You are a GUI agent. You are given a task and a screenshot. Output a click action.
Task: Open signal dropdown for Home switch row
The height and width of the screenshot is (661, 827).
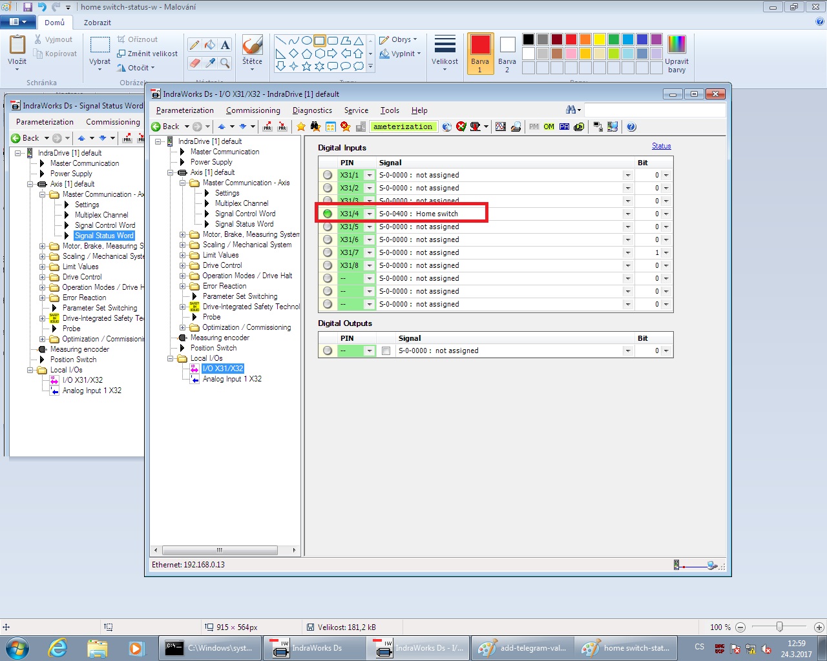627,214
